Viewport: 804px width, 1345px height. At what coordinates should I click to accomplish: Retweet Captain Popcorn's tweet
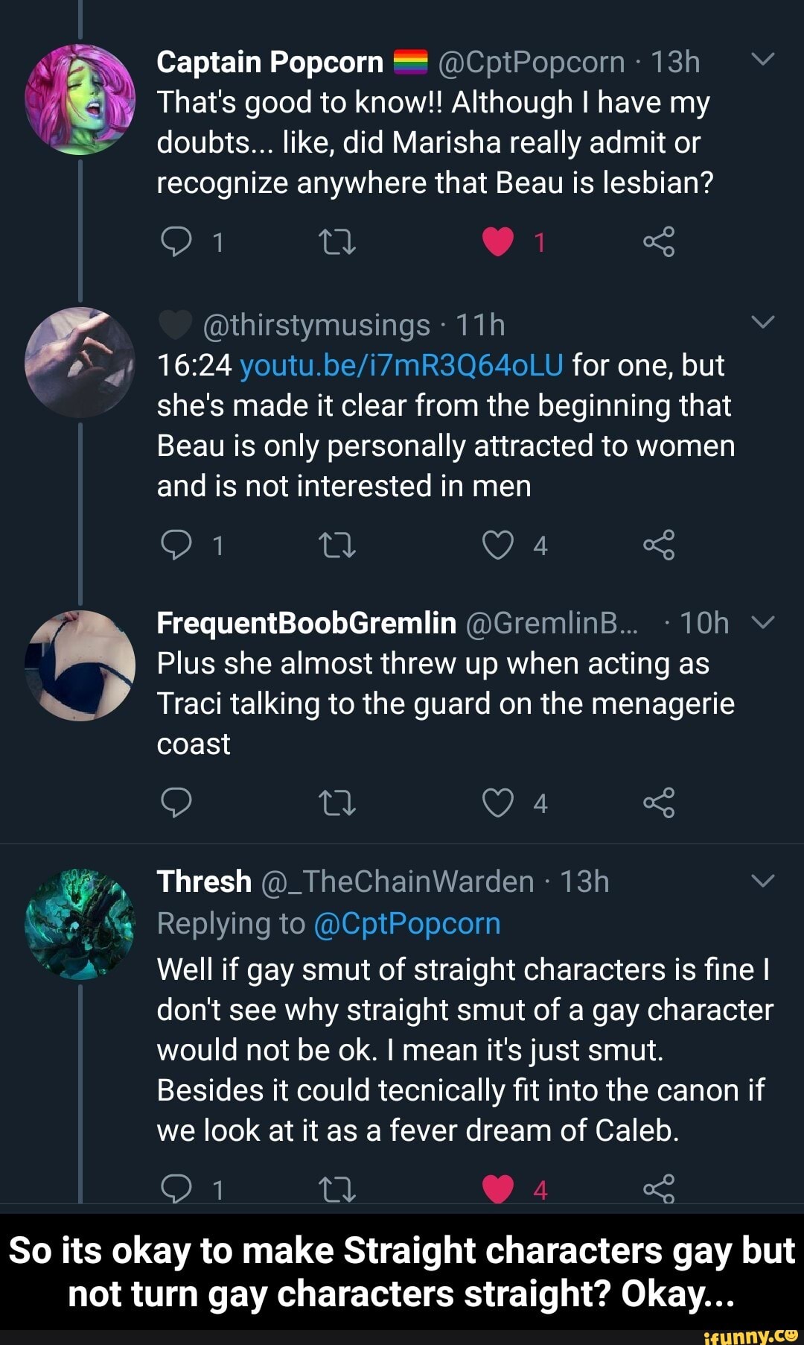336,242
